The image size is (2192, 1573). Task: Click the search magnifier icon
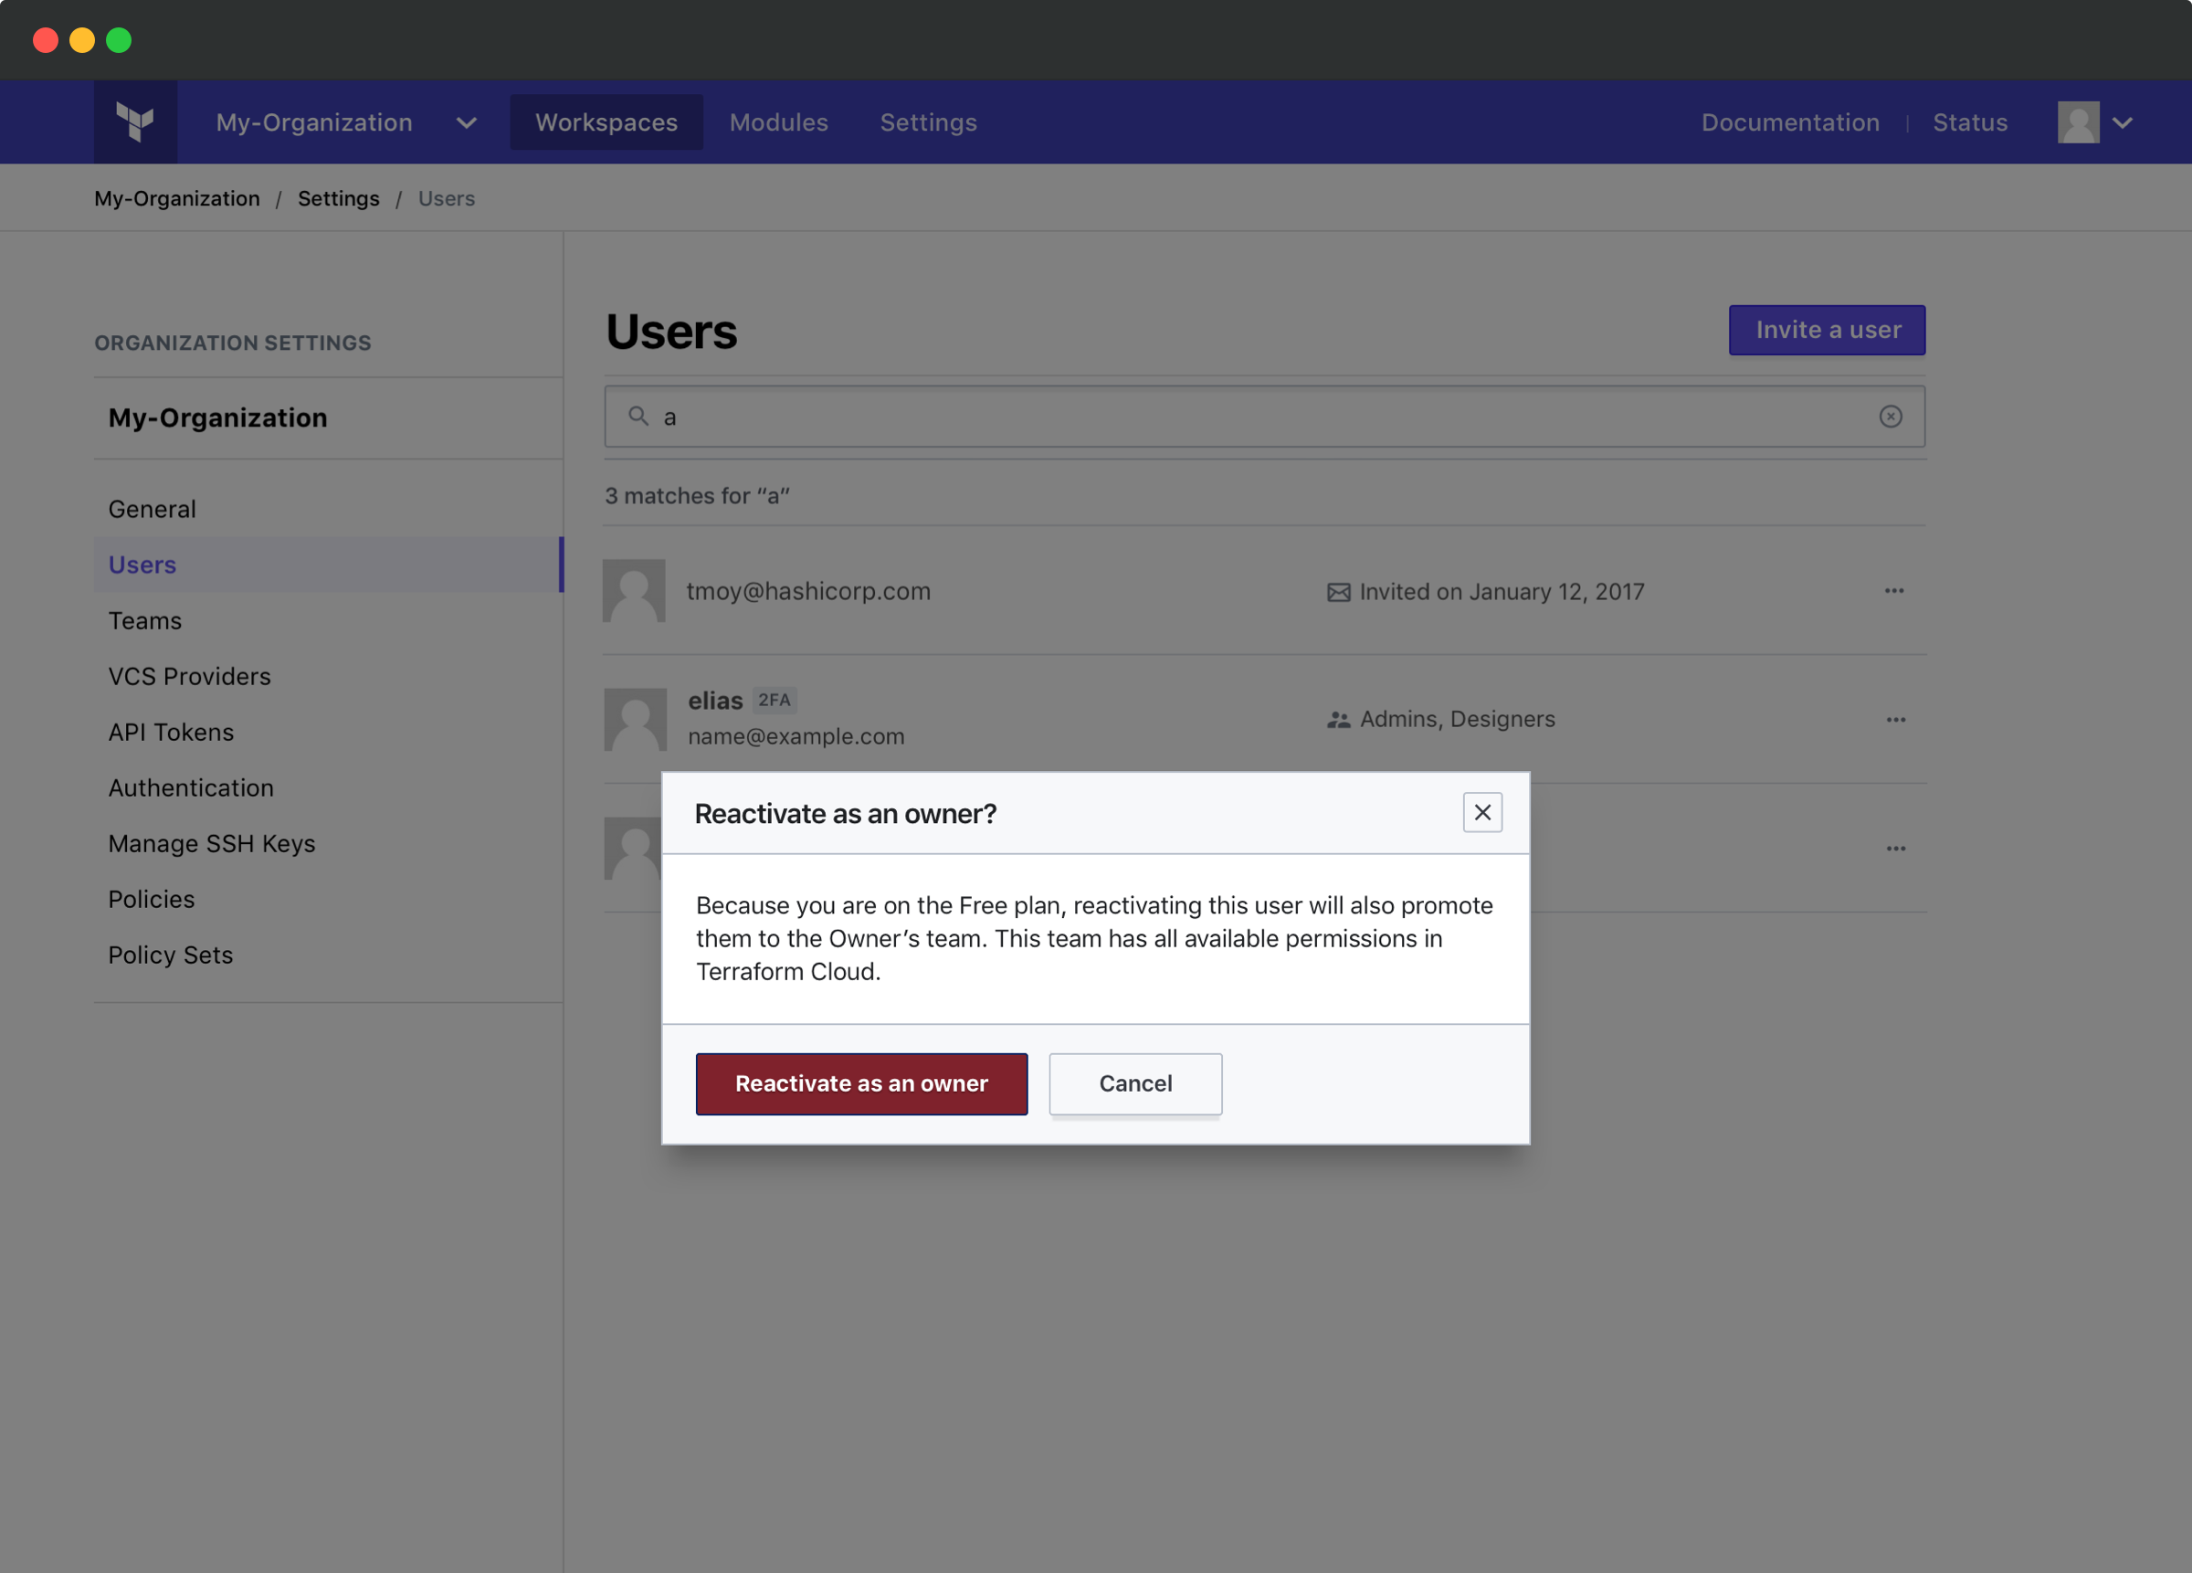click(638, 416)
